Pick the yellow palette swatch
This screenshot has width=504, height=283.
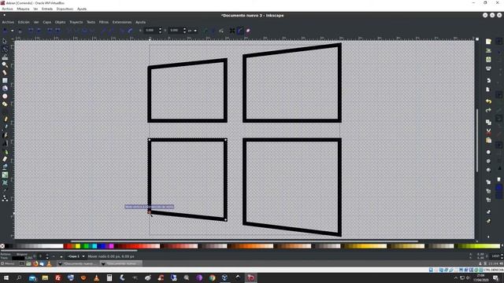(77, 246)
